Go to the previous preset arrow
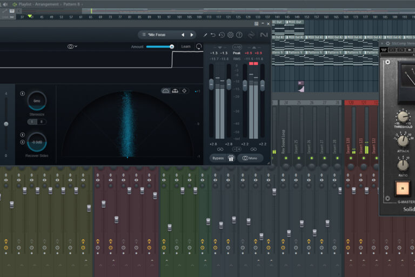This screenshot has height=277, width=415. coord(183,35)
